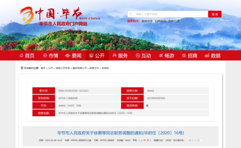This screenshot has height=148, width=241.
Task: Click the plane icon beside 畅游
Action: [x=161, y=56]
